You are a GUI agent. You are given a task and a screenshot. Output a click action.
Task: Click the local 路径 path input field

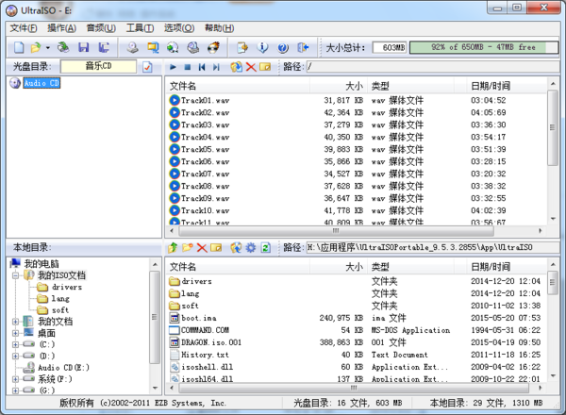[433, 247]
